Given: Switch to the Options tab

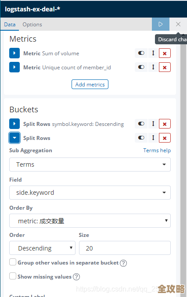Looking at the screenshot, I should (x=32, y=25).
